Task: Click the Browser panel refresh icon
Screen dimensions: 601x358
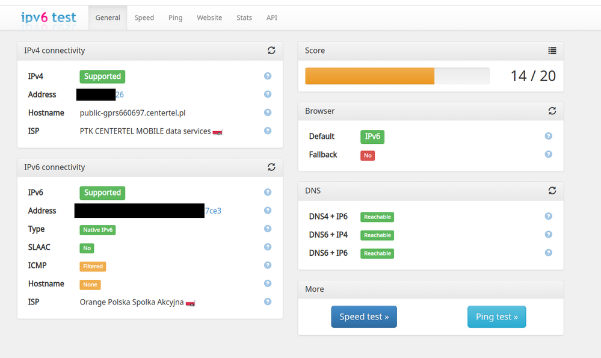Action: point(552,111)
